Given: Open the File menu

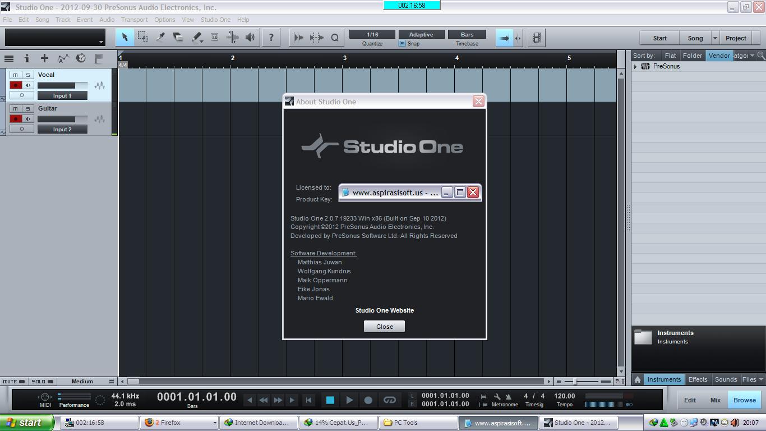Looking at the screenshot, I should tap(7, 20).
